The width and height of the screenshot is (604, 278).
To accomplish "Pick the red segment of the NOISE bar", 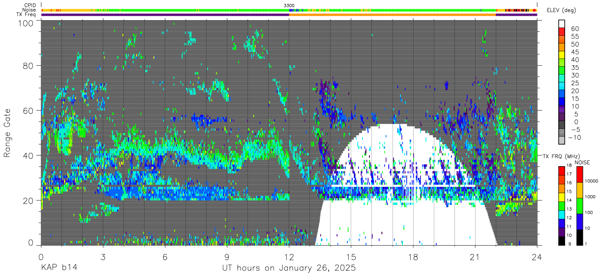I will 580,175.
